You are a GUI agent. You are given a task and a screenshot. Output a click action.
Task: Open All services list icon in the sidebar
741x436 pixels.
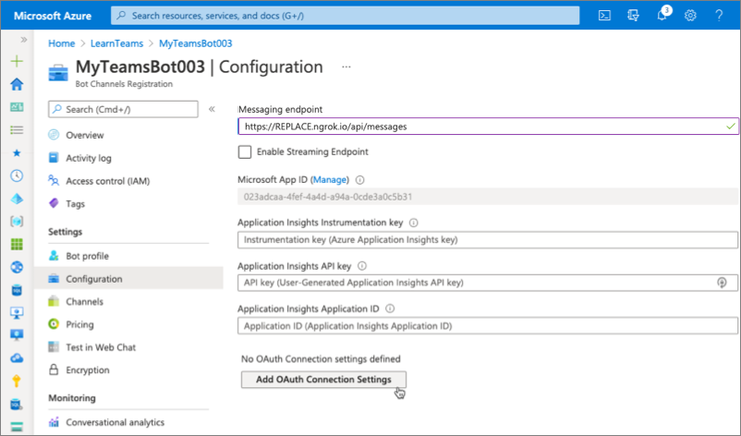[17, 130]
